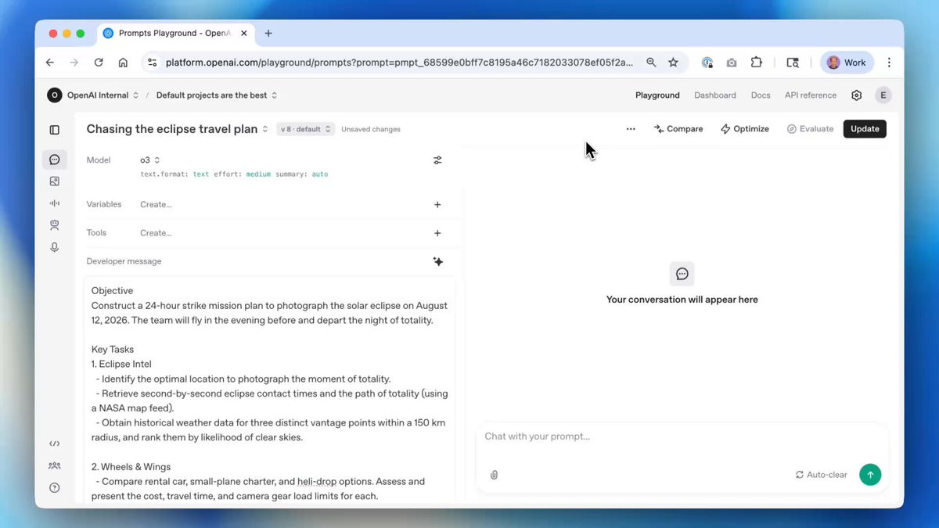Screen dimensions: 939x528
Task: Click the black Update button
Action: (865, 129)
